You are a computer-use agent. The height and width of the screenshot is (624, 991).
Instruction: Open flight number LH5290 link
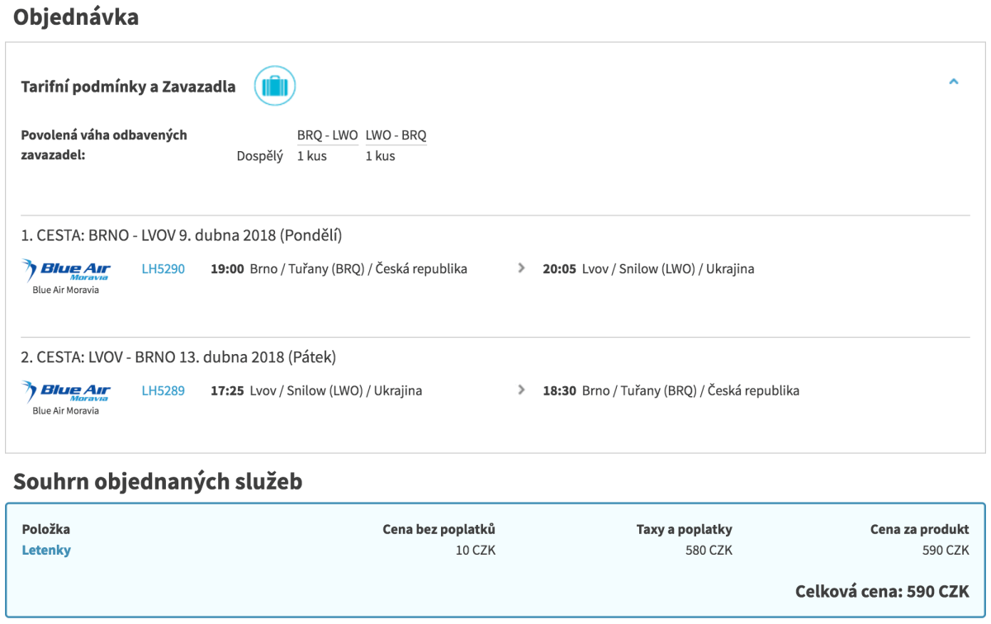(163, 269)
